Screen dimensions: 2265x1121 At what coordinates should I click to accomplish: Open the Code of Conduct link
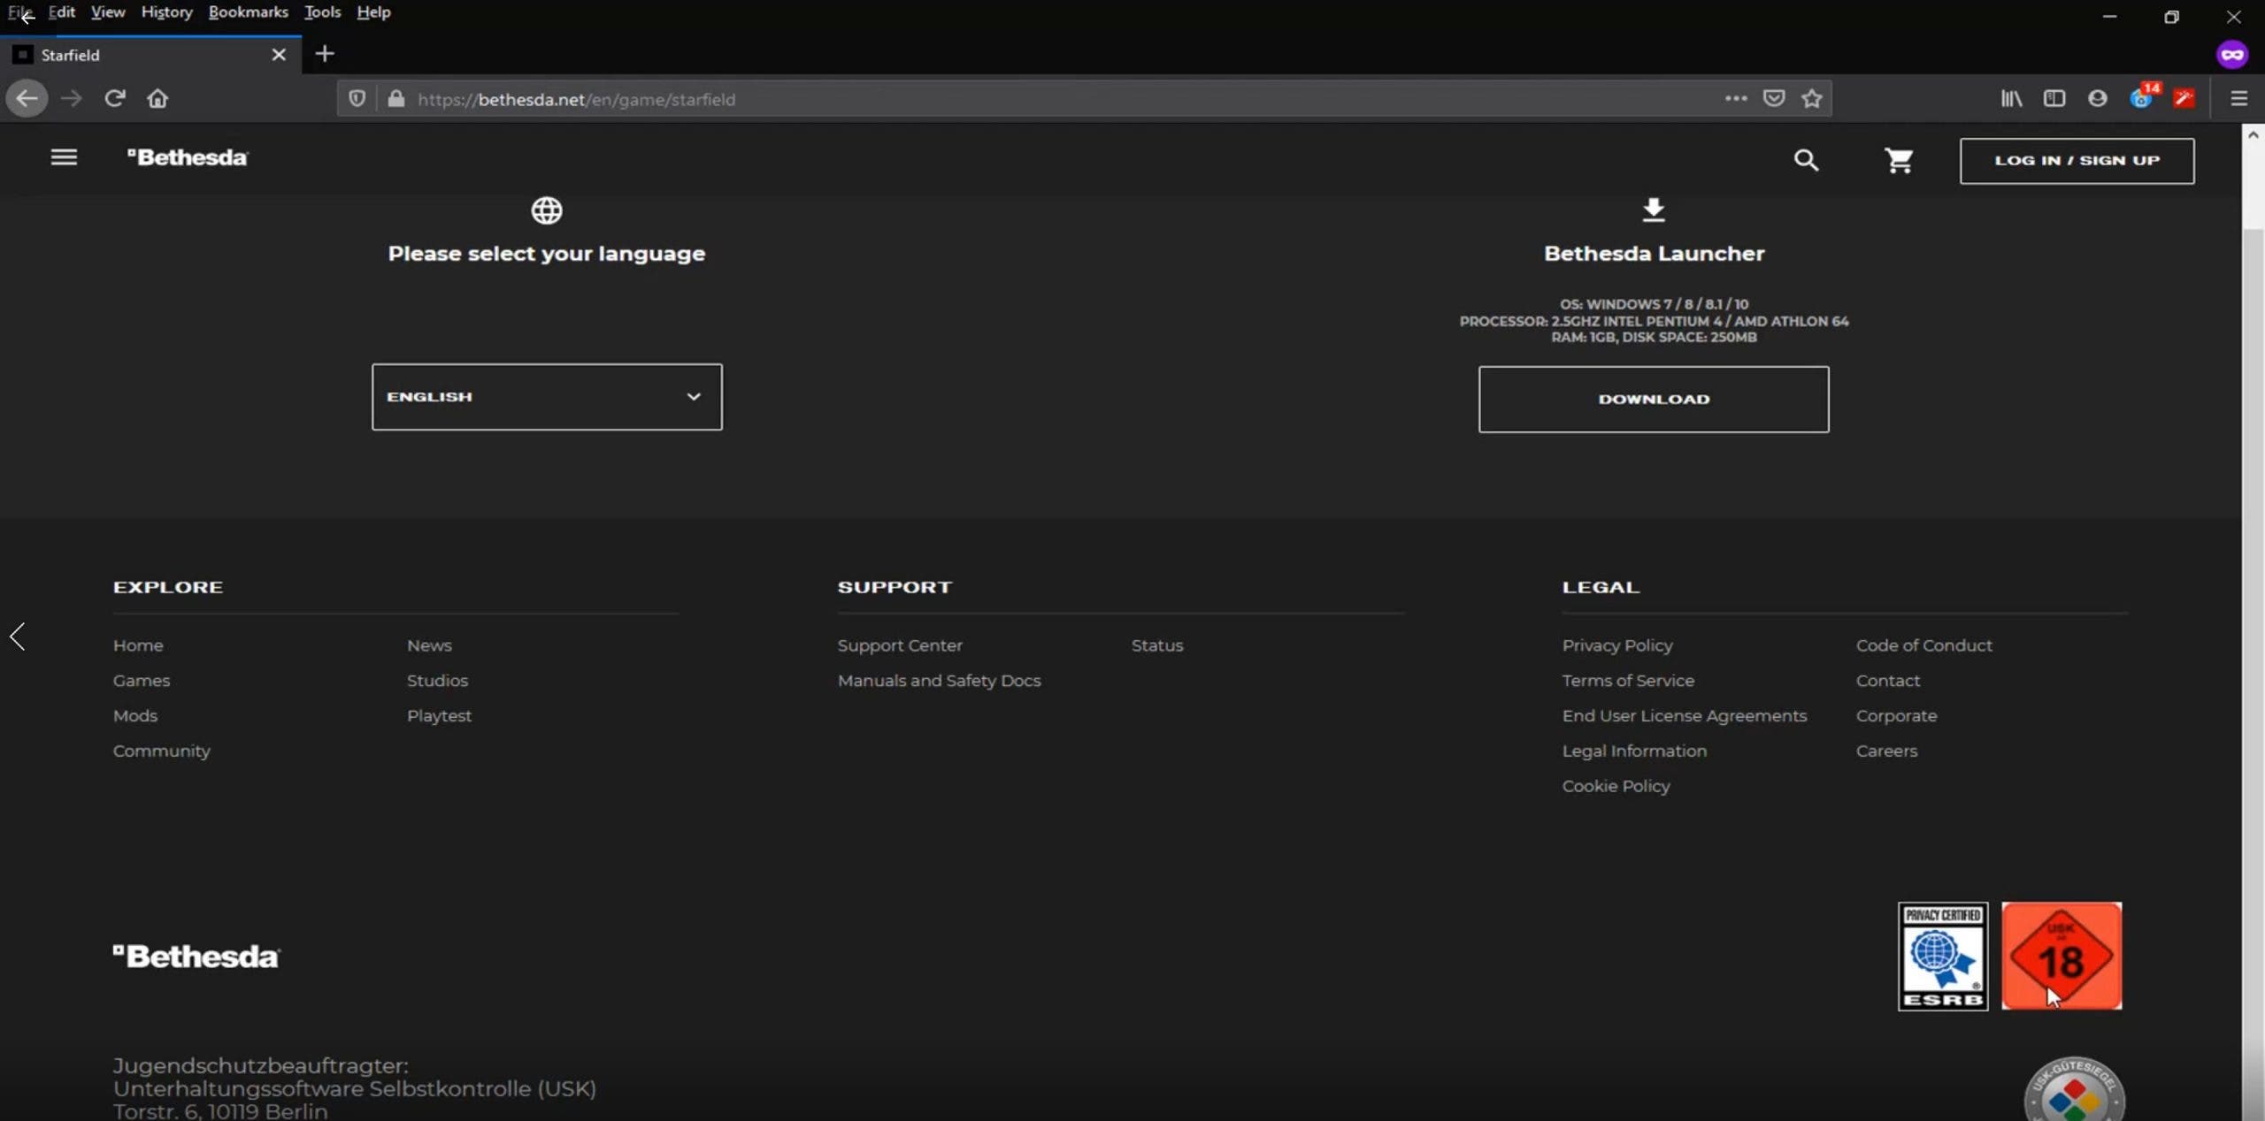1924,645
